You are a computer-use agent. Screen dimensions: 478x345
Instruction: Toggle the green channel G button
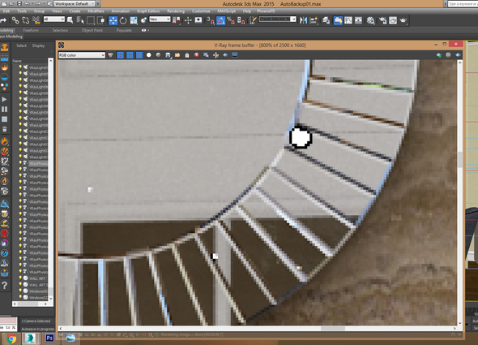point(130,55)
